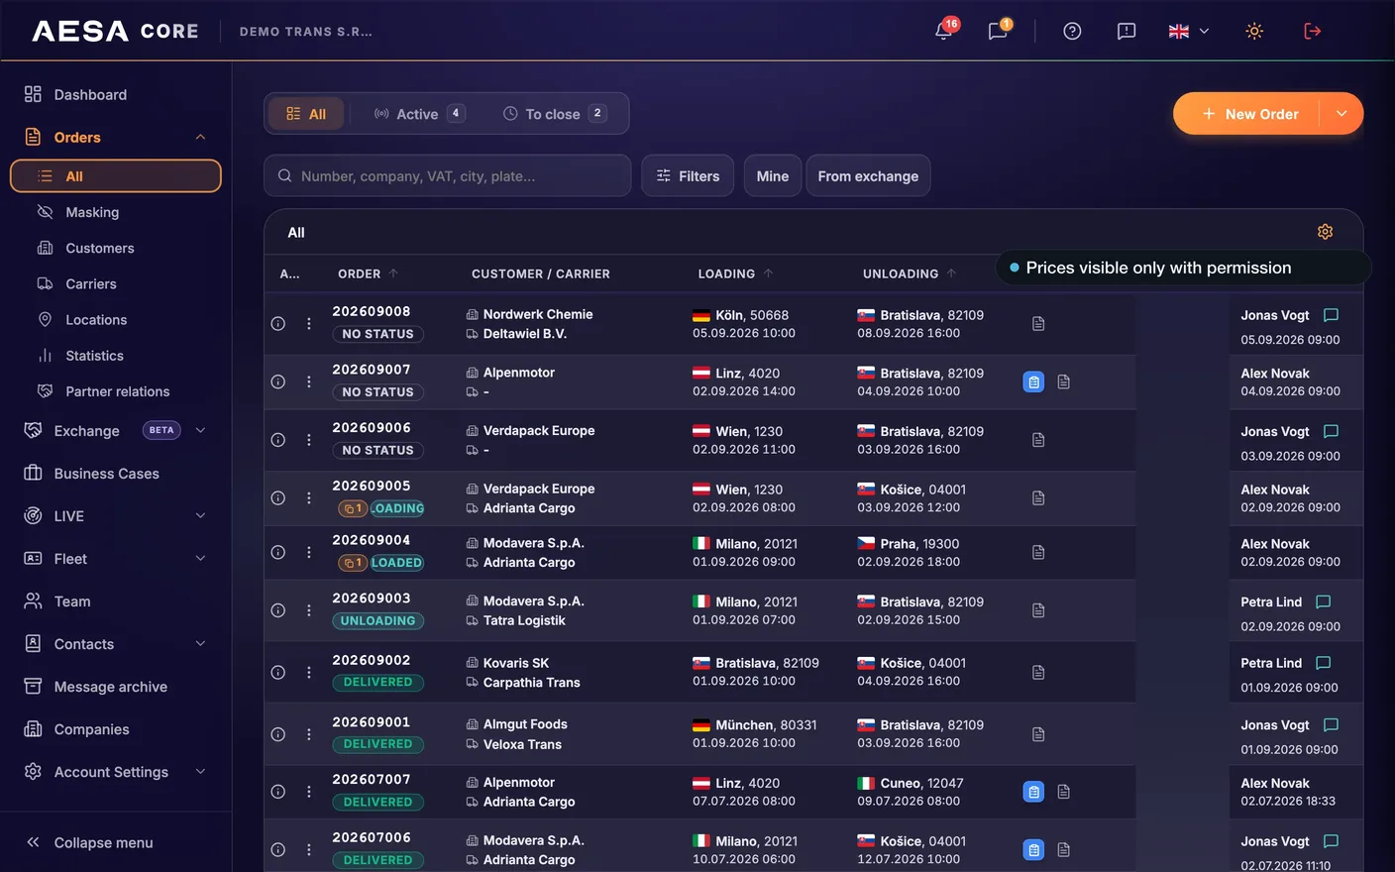Toggle the Mine filter
Image resolution: width=1395 pixels, height=872 pixels.
[x=773, y=175]
